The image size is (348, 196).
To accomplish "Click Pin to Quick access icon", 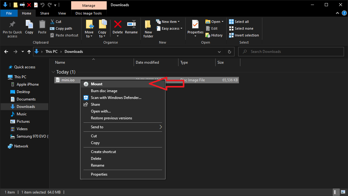I will click(12, 24).
